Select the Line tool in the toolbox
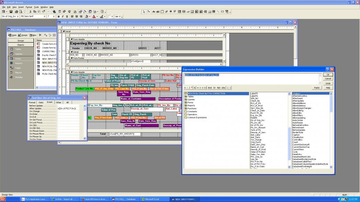 point(218,11)
